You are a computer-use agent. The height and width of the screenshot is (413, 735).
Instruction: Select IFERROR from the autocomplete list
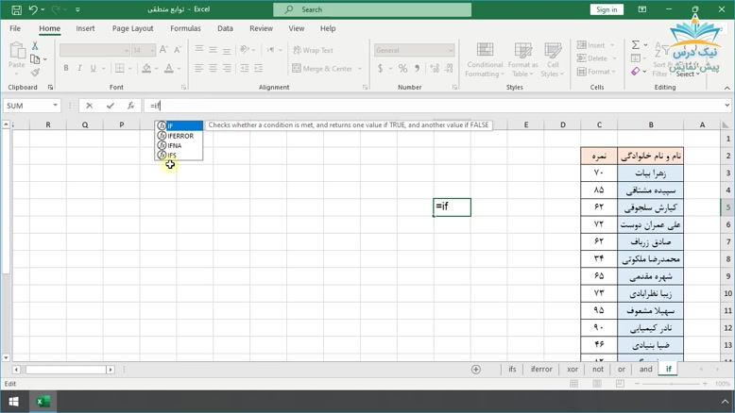(x=179, y=136)
